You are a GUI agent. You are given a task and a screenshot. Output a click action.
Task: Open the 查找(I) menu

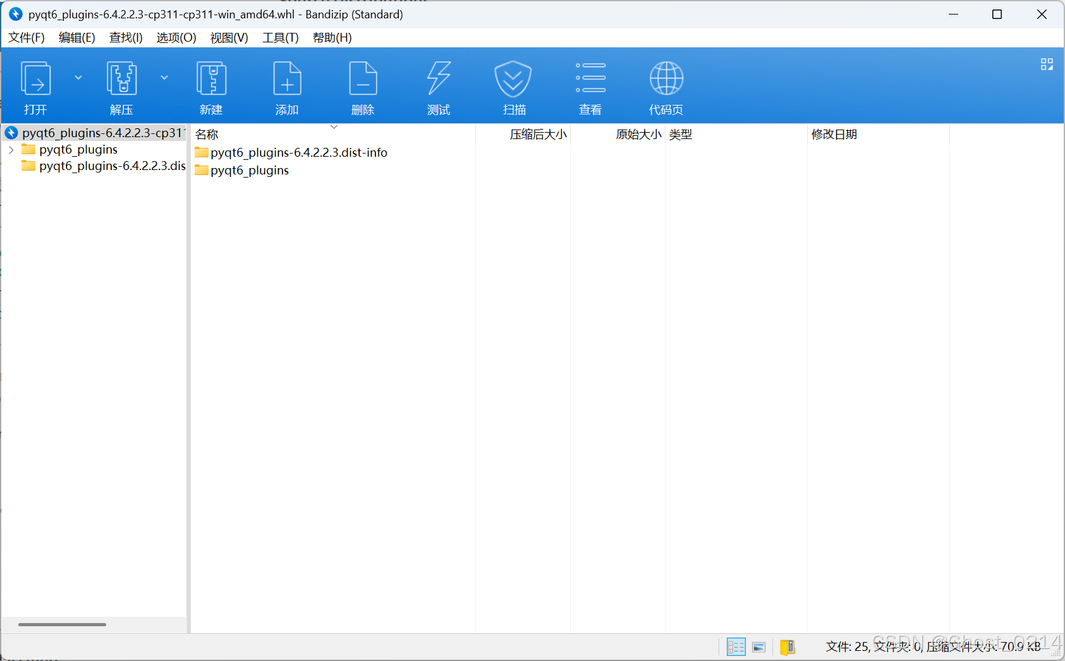tap(126, 38)
